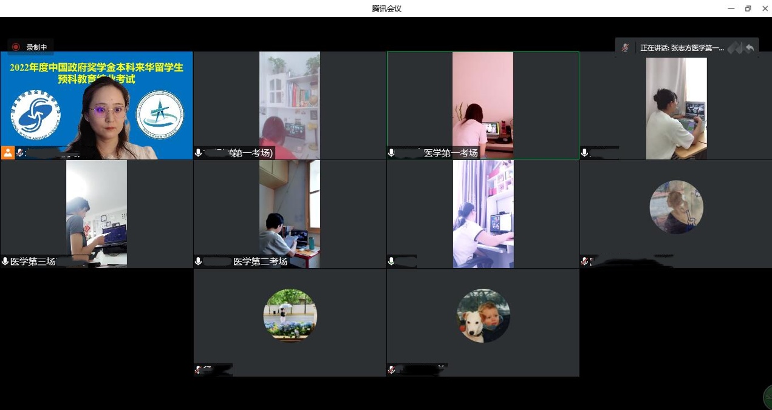The width and height of the screenshot is (772, 410).
Task: Click the reply arrow in speaking panel
Action: tap(750, 48)
